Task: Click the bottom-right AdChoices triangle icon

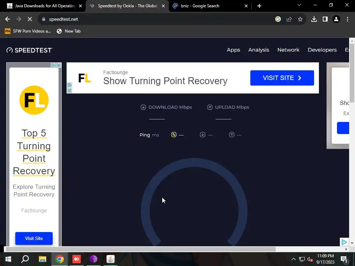Action: 344,242
